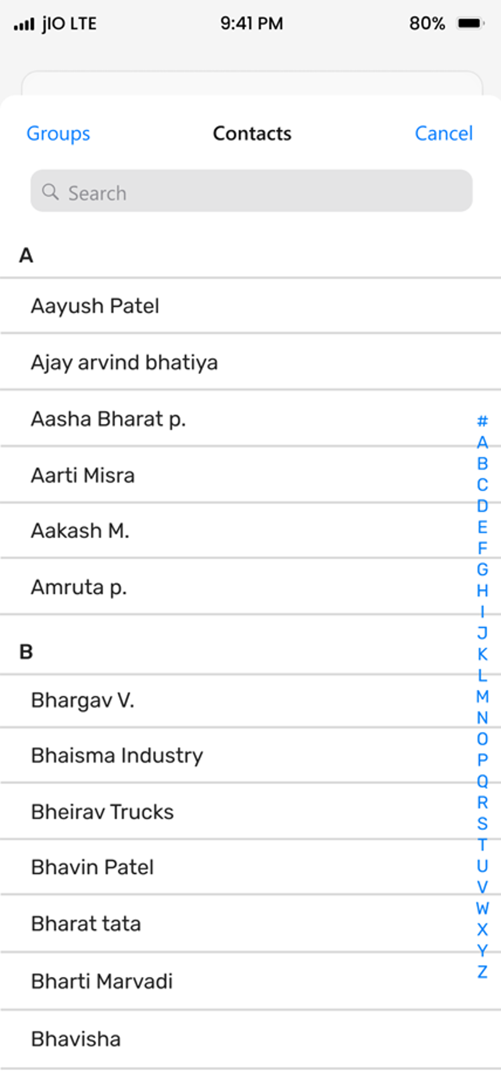Open the Groups list
This screenshot has width=501, height=1085.
click(x=58, y=133)
